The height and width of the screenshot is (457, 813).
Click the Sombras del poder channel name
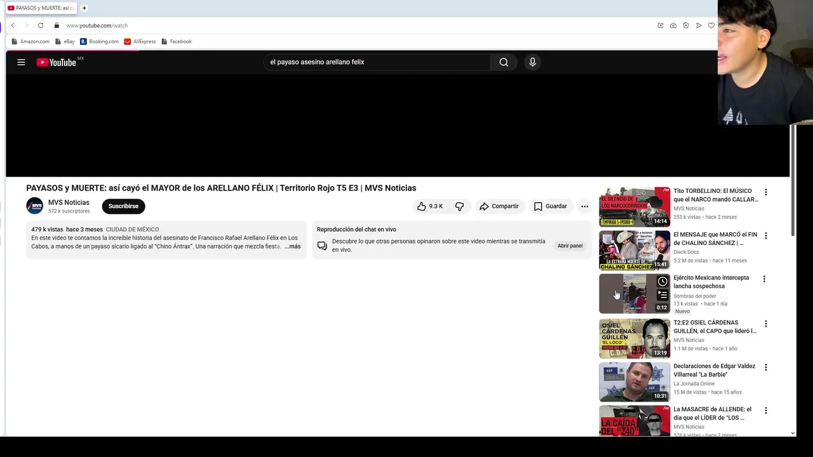coord(695,296)
